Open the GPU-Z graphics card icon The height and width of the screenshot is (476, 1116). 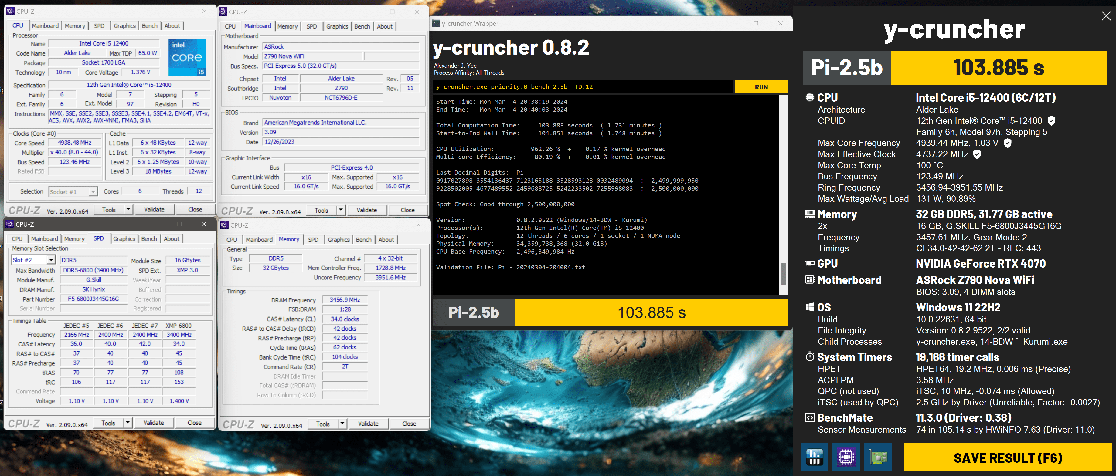(878, 457)
